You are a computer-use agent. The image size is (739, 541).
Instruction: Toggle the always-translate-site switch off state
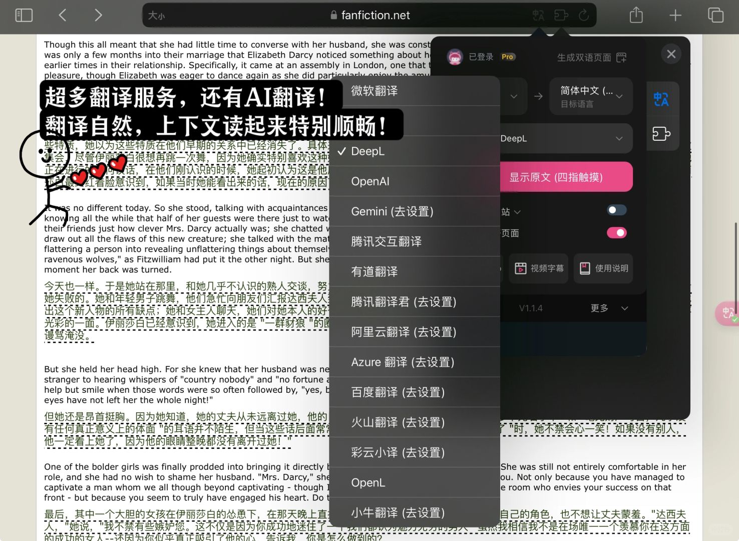click(617, 210)
